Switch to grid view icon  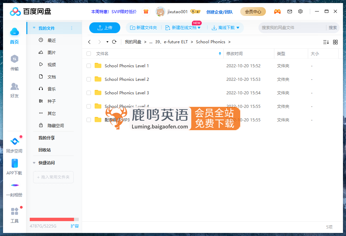(335, 42)
